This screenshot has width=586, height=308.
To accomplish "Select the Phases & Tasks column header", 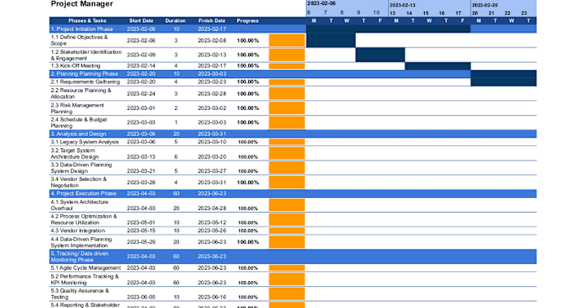I will [x=87, y=21].
